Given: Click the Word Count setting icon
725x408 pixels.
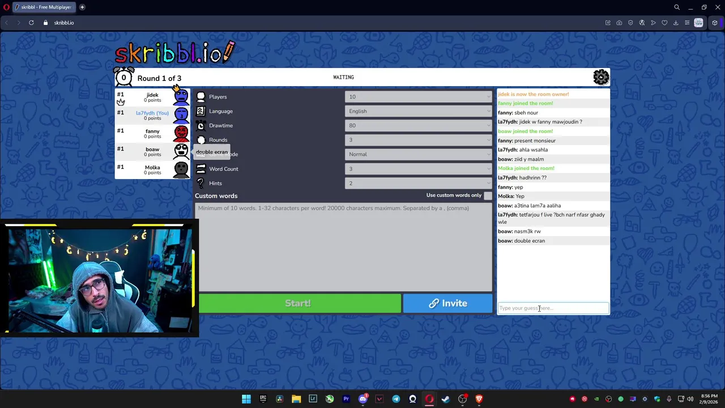Looking at the screenshot, I should (x=201, y=169).
